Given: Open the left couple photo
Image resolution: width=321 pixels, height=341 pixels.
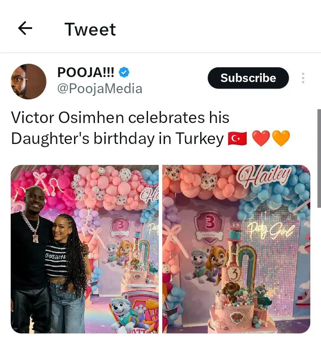Looking at the screenshot, I should click(85, 249).
